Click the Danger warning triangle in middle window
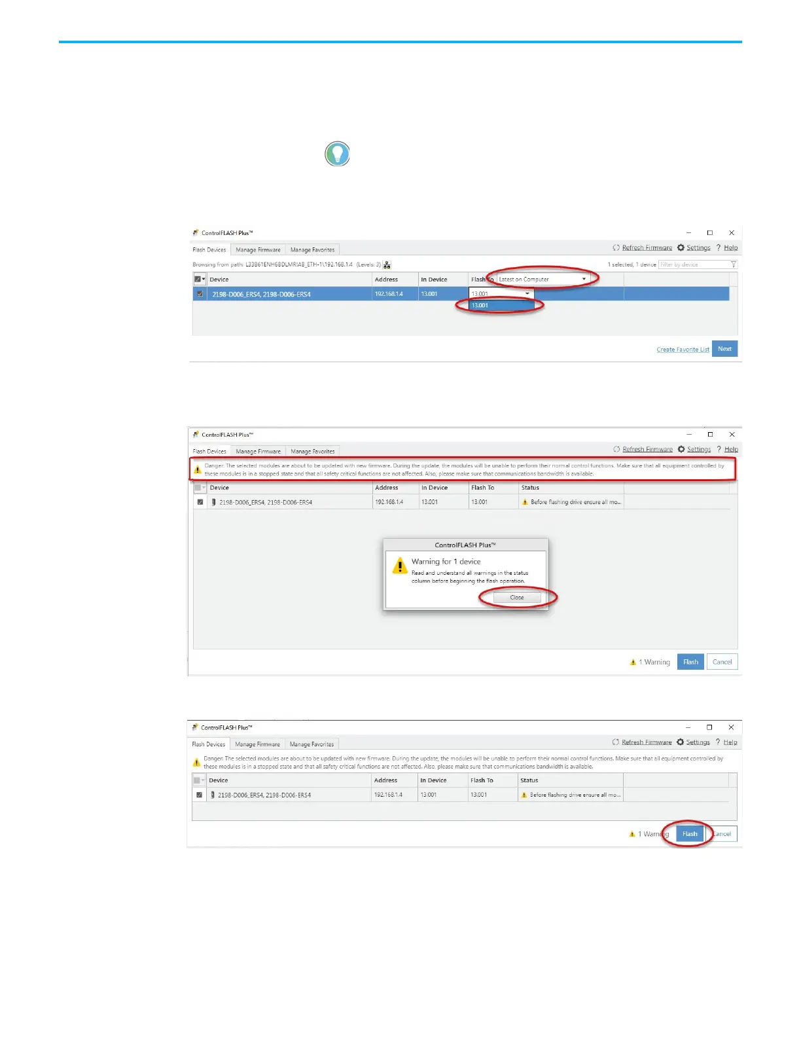The height and width of the screenshot is (1037, 801). [198, 469]
